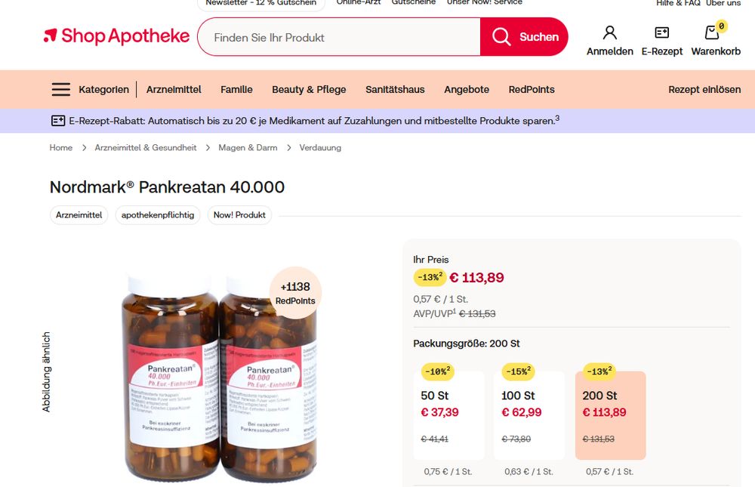Click inside the product search field
This screenshot has width=755, height=487.
(332, 36)
